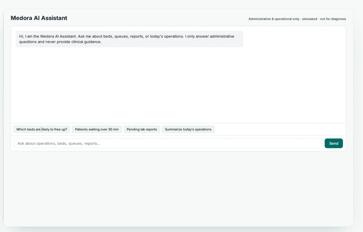363x232 pixels.
Task: Click the Medora AI Assistant heading
Action: pyautogui.click(x=39, y=18)
